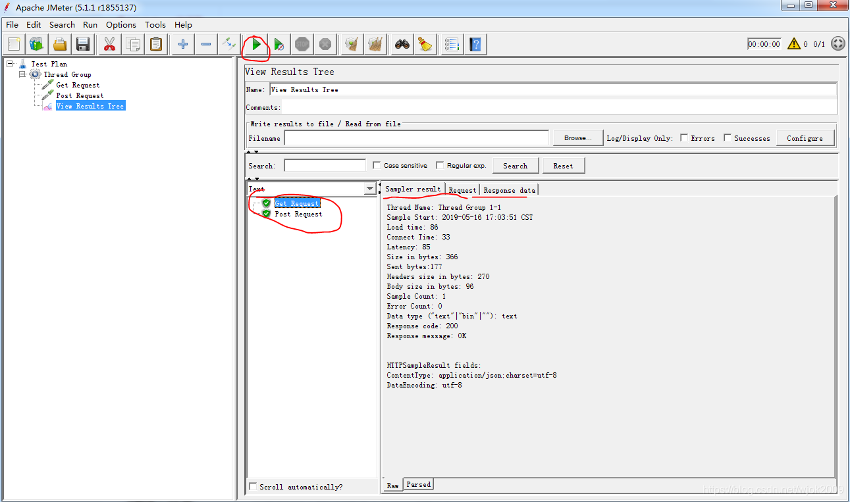Viewport: 850px width, 502px height.
Task: Paste with the clipboard icon
Action: coord(156,45)
